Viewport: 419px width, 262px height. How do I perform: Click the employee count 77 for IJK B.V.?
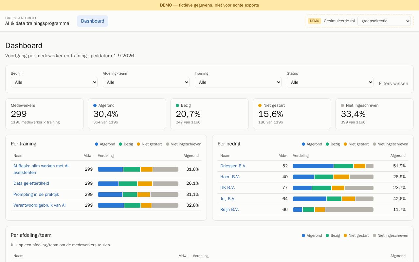pos(285,188)
